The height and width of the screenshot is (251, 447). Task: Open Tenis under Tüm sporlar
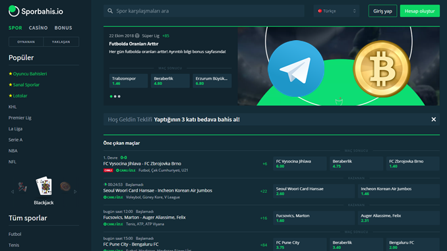[x=14, y=245]
